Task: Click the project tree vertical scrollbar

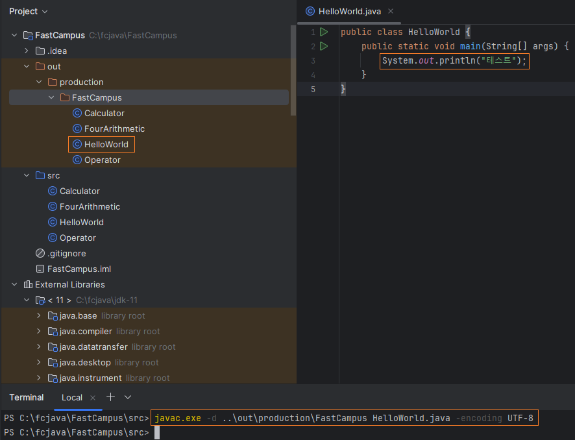Action: click(293, 70)
